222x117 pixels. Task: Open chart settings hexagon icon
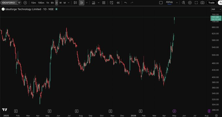pos(190,3)
